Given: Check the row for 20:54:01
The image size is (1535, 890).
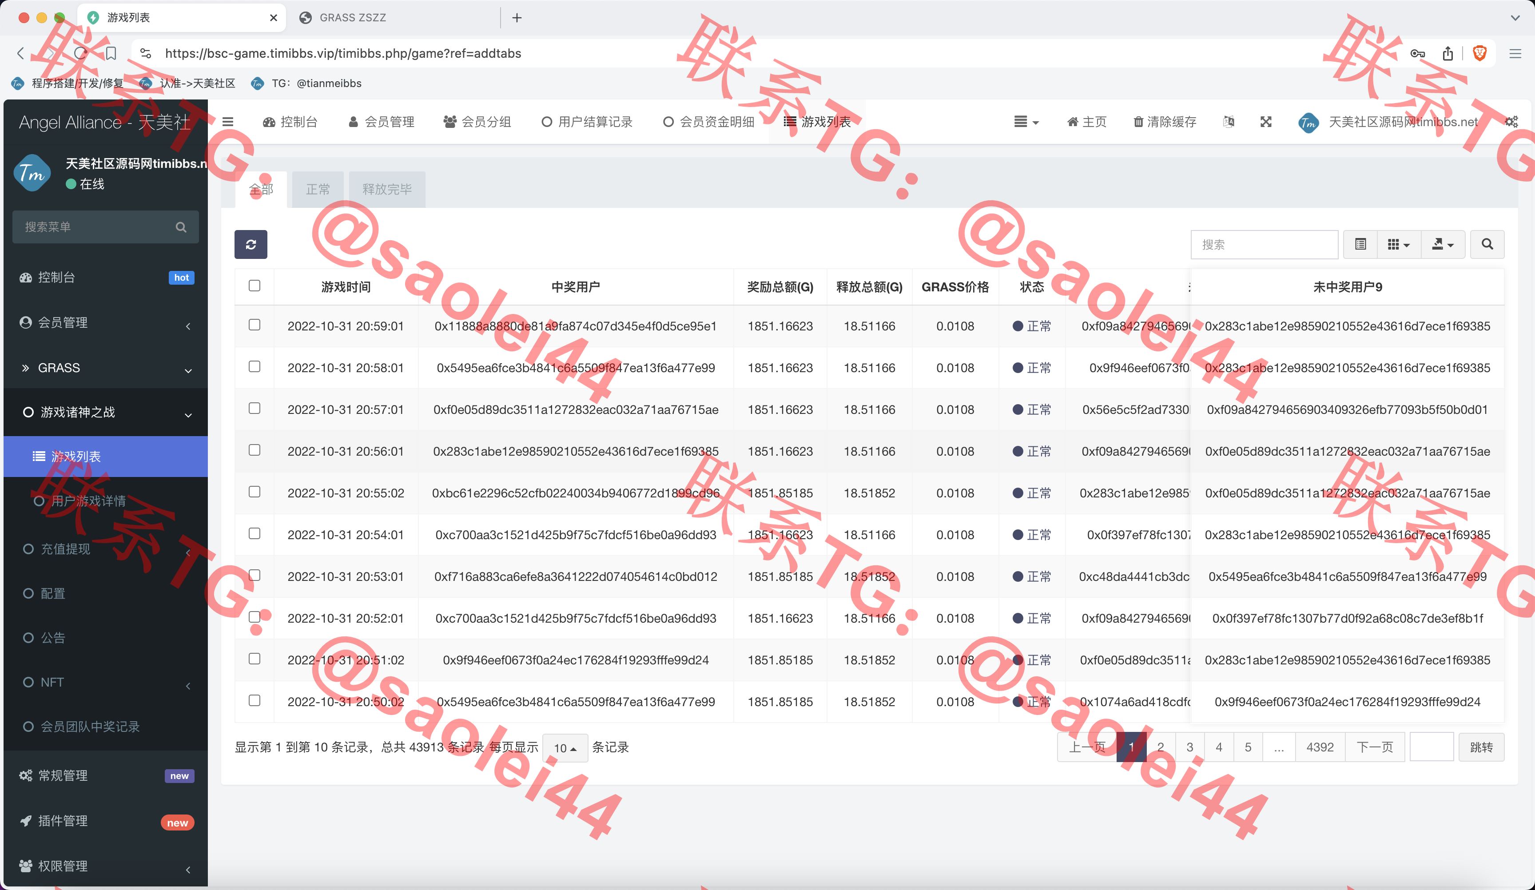Looking at the screenshot, I should 255,533.
